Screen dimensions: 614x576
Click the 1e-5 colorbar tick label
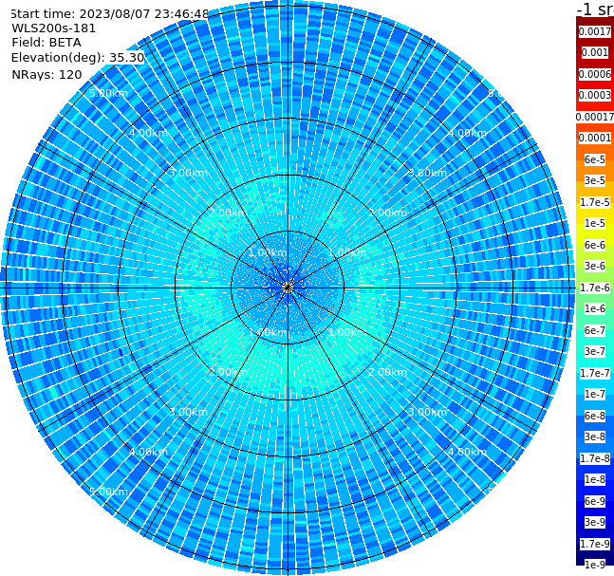(595, 223)
